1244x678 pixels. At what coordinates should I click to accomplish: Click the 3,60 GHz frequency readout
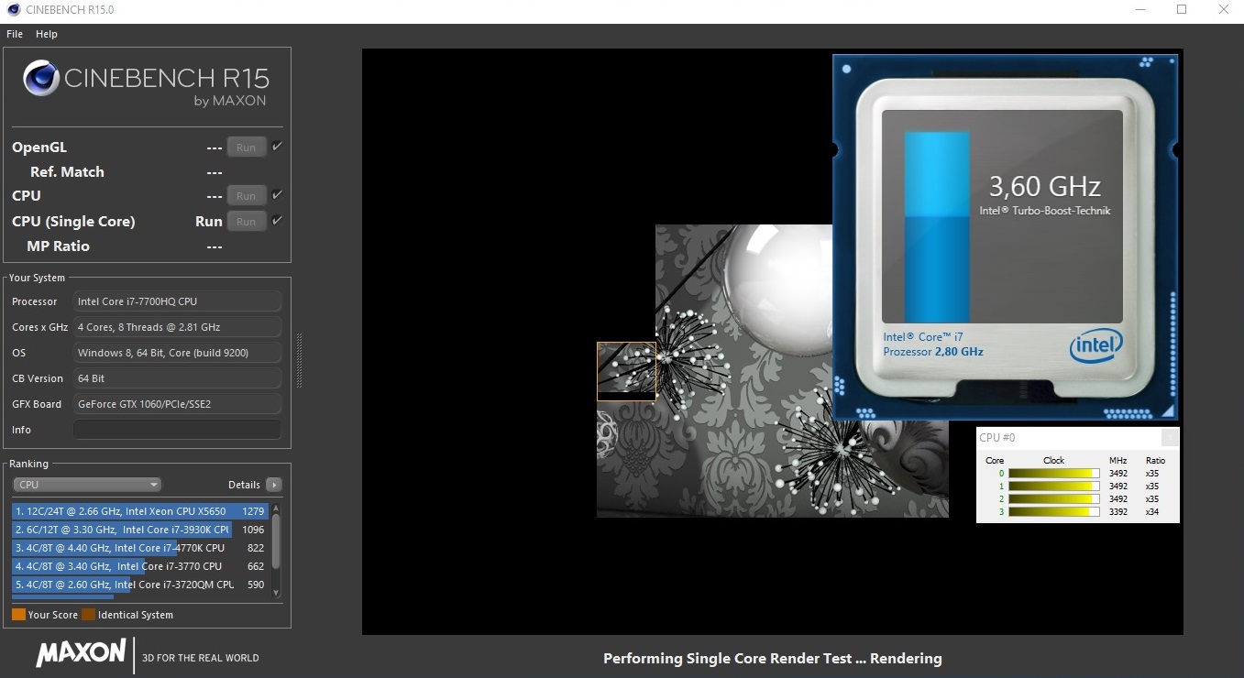point(1044,187)
